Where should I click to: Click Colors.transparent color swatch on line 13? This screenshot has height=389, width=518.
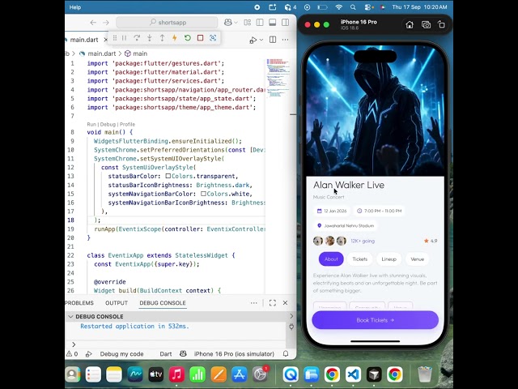168,177
